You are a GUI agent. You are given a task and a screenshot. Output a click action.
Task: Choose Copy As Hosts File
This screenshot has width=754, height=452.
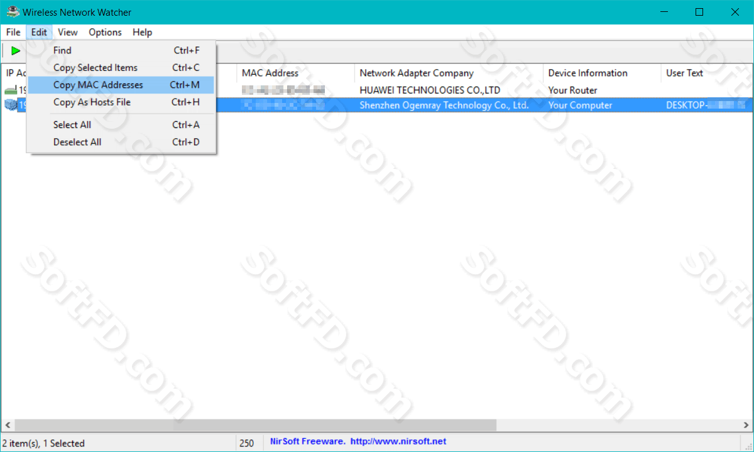[121, 102]
